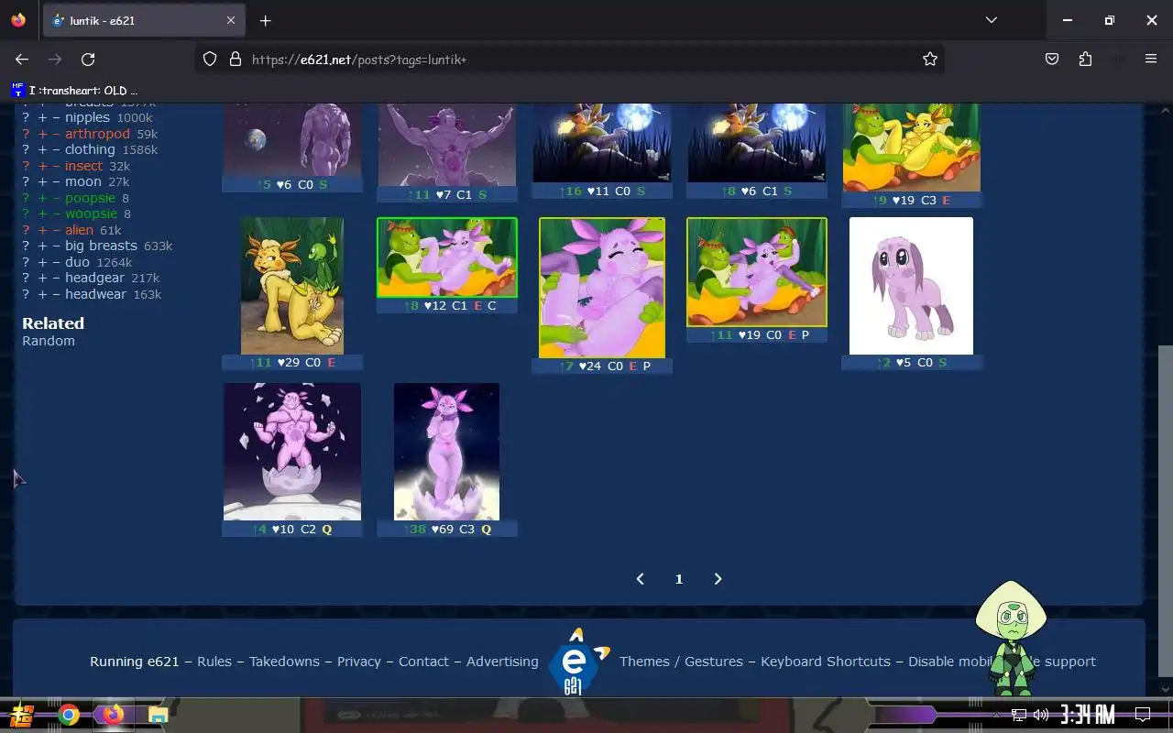This screenshot has width=1173, height=733.
Task: Open wiki question mark for alien tag
Action: tap(26, 230)
